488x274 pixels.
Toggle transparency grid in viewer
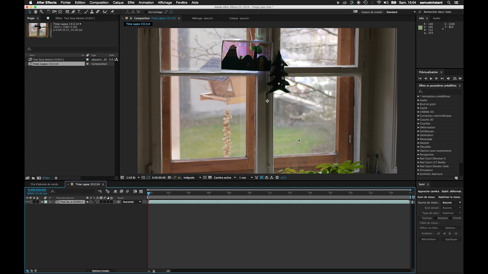coord(210,178)
